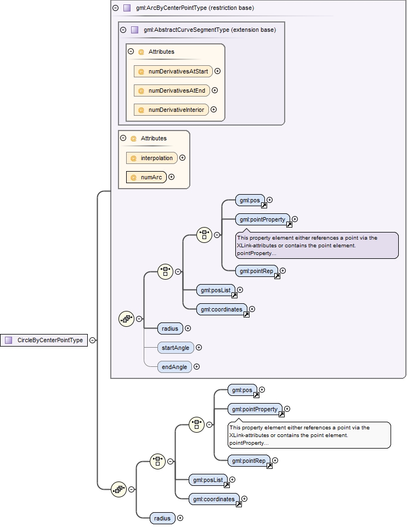Screen dimensions: 407x527
Task: Select the numArc attribute node
Action: (146, 177)
